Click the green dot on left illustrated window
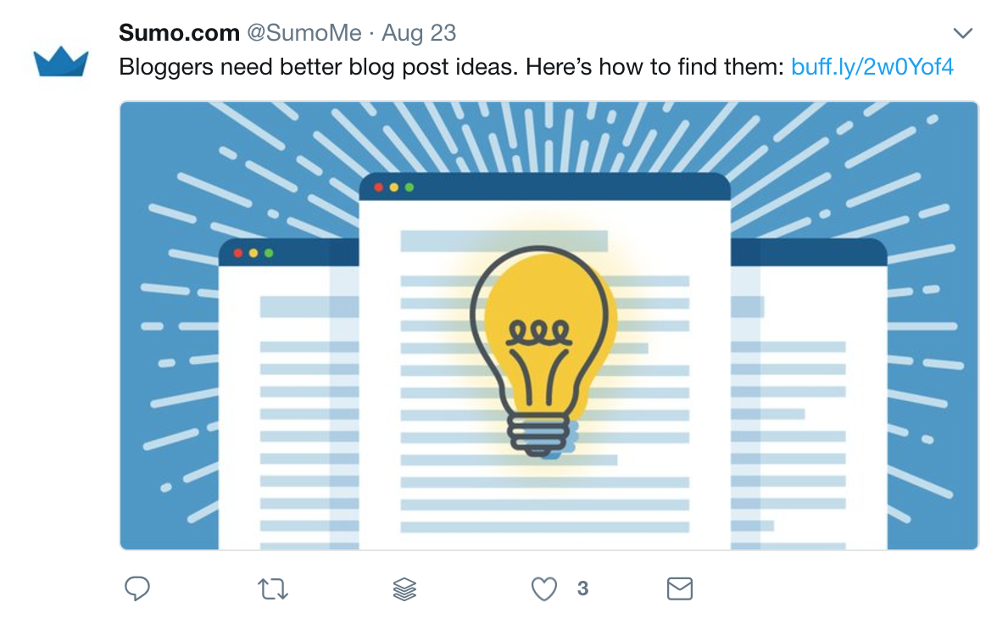This screenshot has height=619, width=997. pyautogui.click(x=268, y=254)
